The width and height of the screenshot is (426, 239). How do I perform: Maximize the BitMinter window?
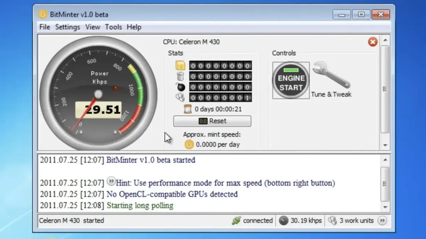coord(362,15)
